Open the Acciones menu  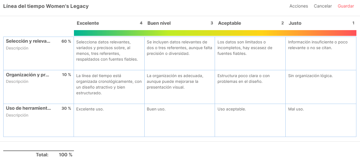point(299,6)
